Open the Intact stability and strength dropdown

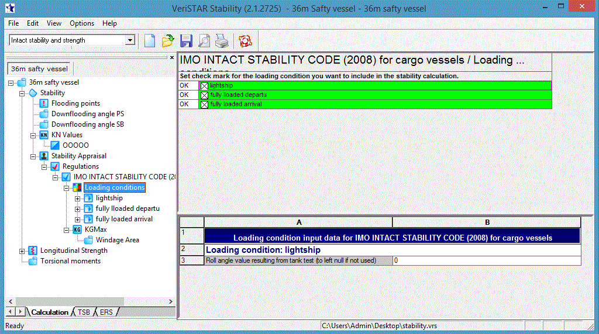click(x=130, y=40)
